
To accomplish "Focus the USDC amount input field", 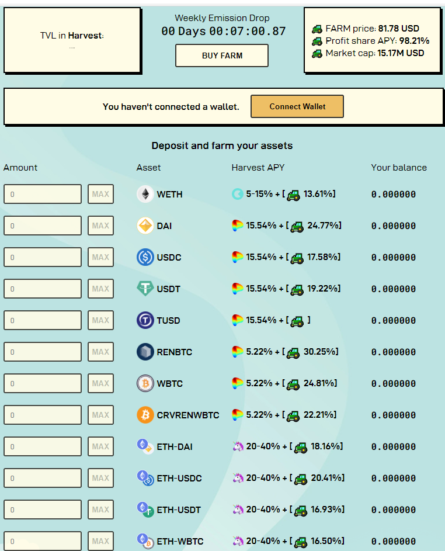I will point(43,257).
